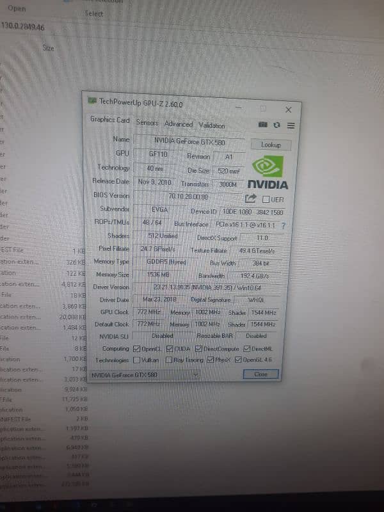This screenshot has width=384, height=512.
Task: Switch to the Advanced tab
Action: (x=179, y=124)
